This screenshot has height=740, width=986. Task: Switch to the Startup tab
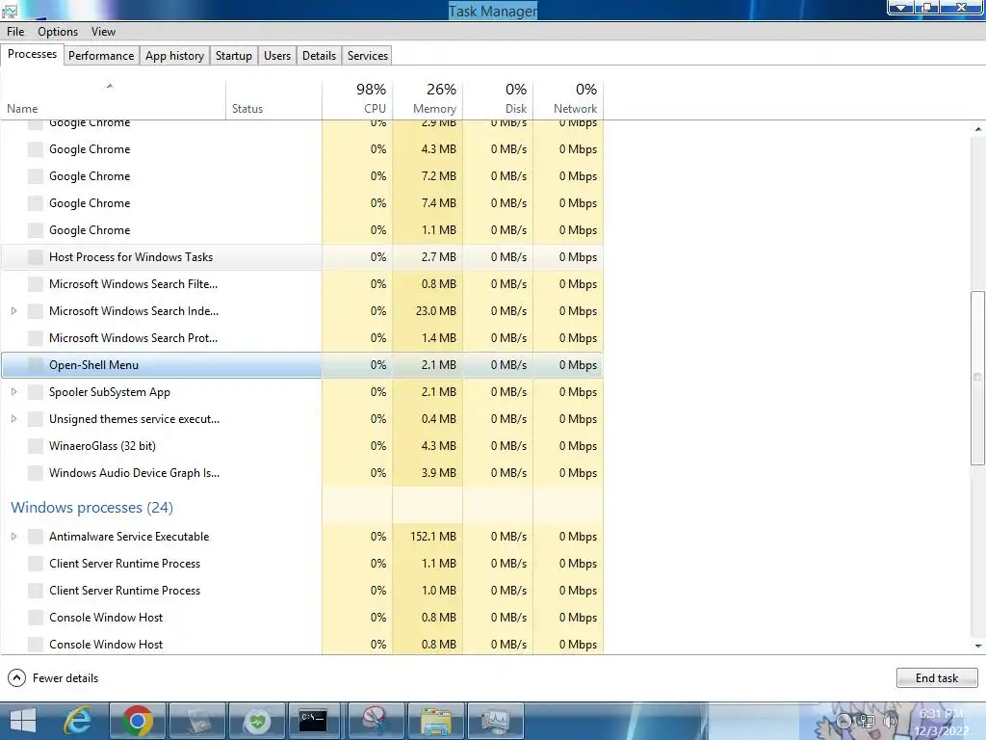pos(233,55)
